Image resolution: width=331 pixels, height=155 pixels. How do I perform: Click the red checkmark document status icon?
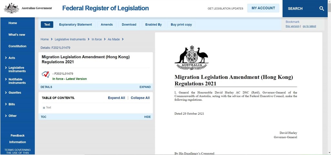click(46, 75)
